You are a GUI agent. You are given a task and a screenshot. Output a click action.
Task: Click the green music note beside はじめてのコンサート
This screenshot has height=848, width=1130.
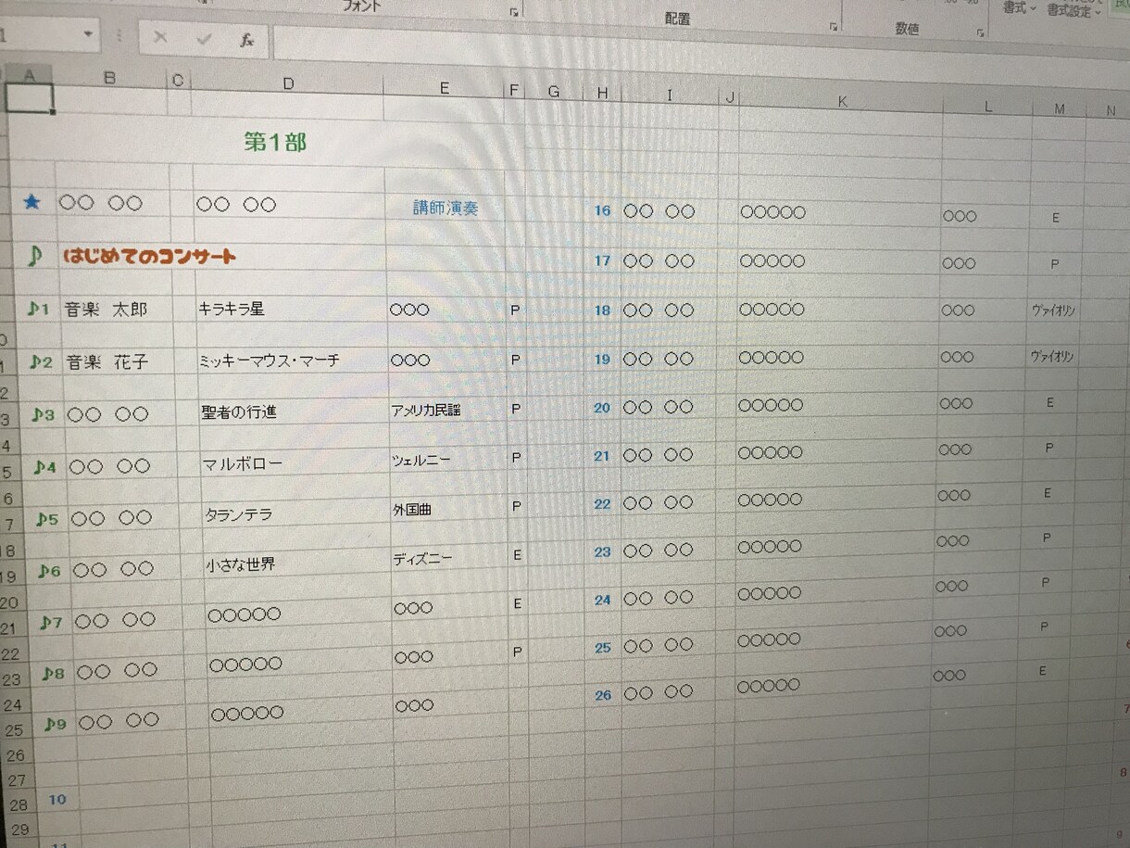coord(34,257)
